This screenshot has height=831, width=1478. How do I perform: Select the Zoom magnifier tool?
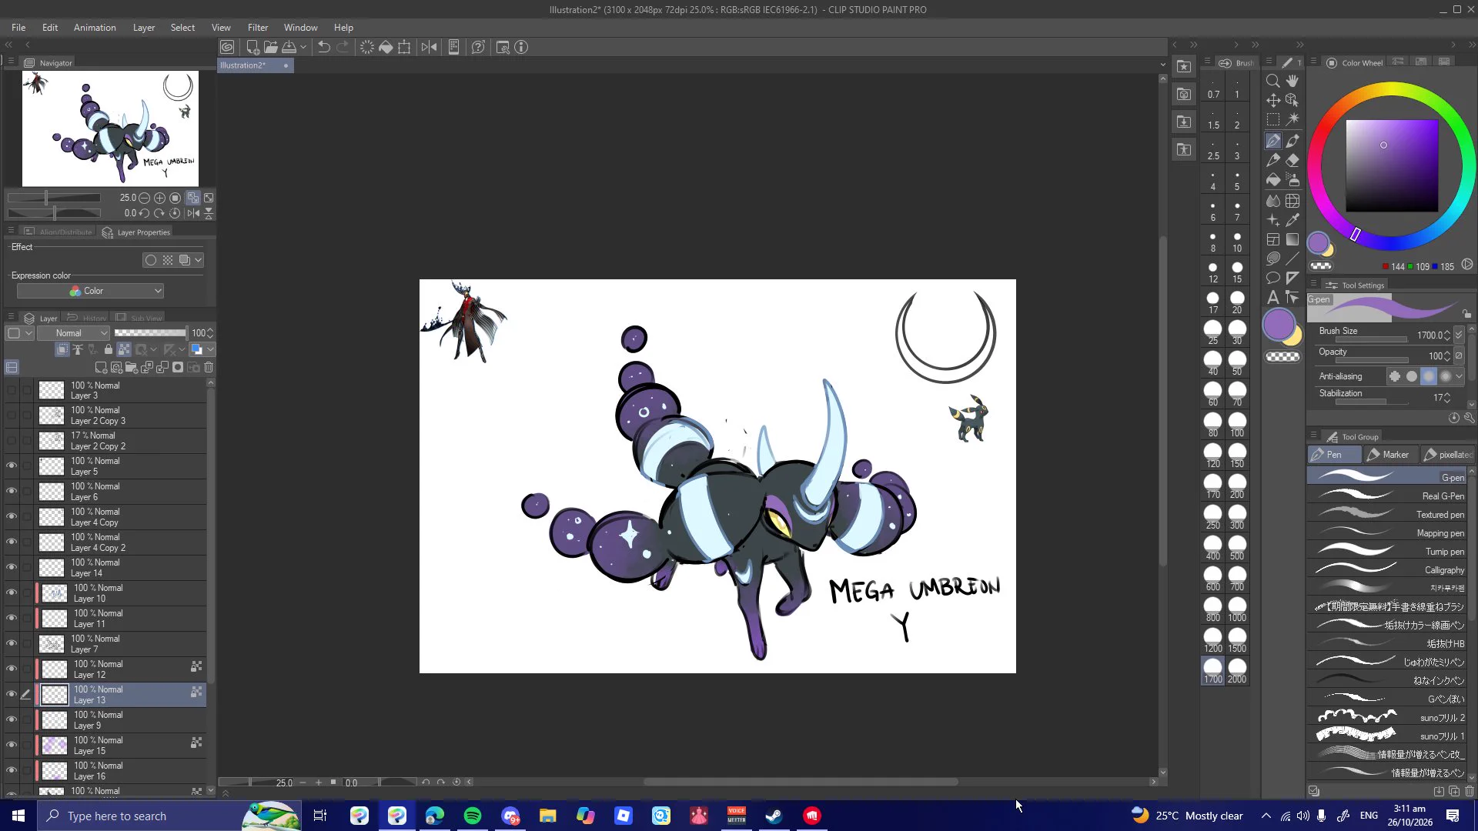coord(1273,81)
